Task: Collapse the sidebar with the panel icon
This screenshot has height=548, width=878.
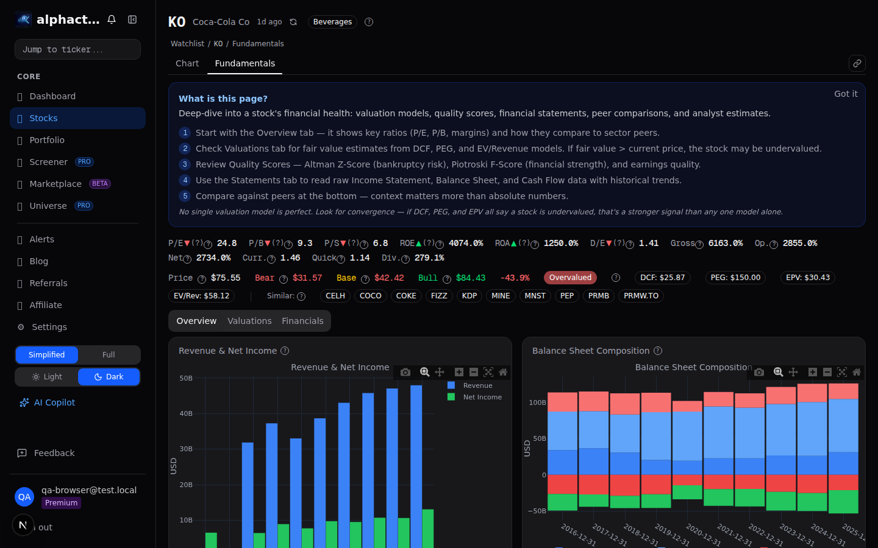Action: [132, 19]
